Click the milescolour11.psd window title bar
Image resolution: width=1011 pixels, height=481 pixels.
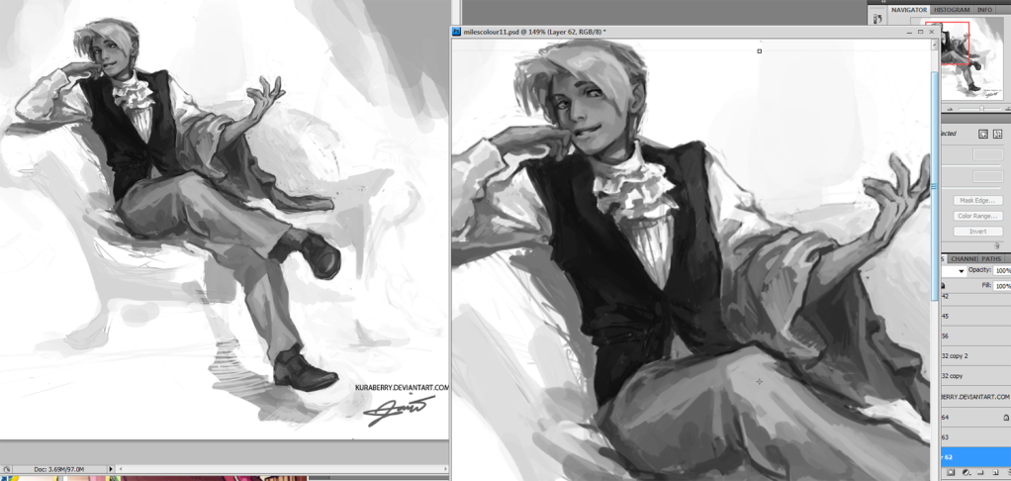coord(694,31)
